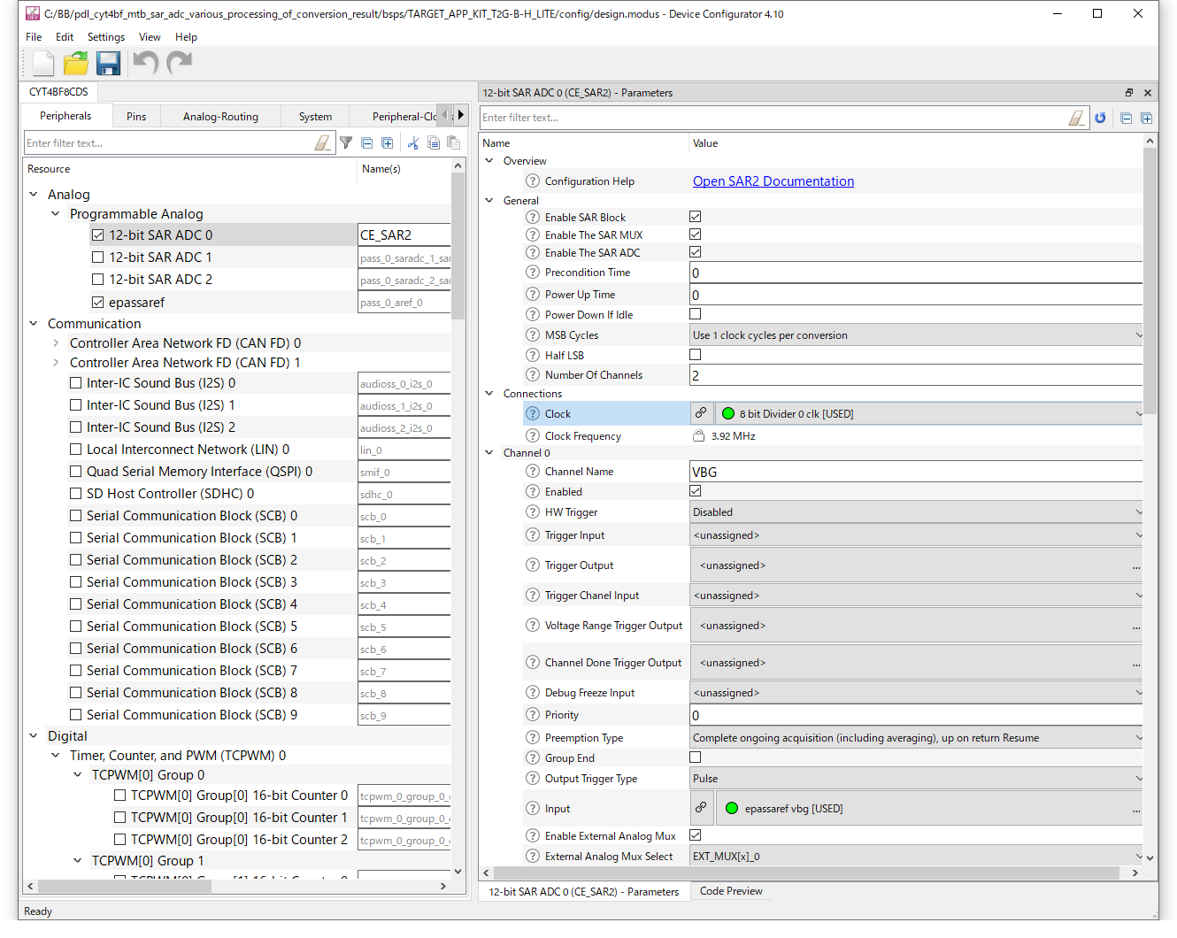
Task: Open the File menu
Action: click(x=34, y=37)
